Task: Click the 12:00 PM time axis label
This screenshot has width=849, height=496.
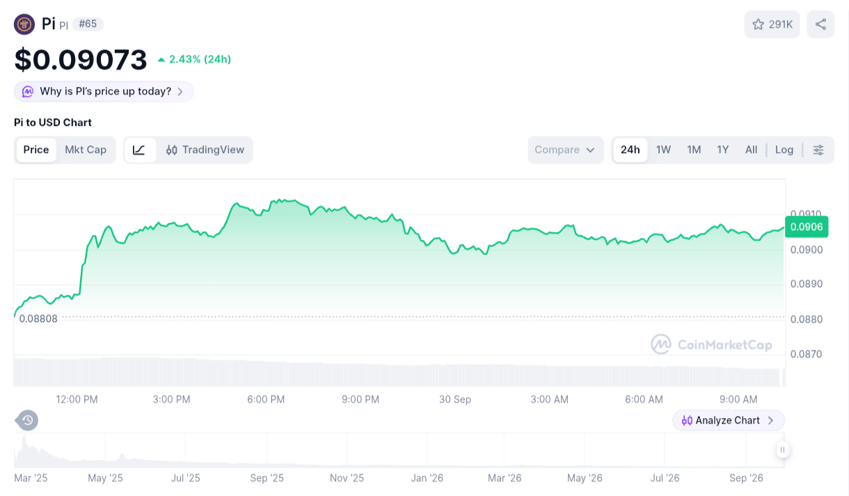Action: click(77, 399)
